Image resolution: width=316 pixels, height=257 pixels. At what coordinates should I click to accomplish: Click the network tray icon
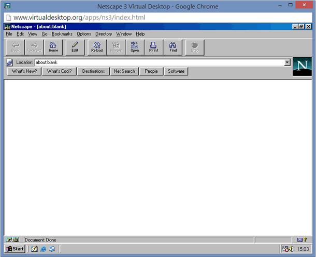[x=285, y=249]
